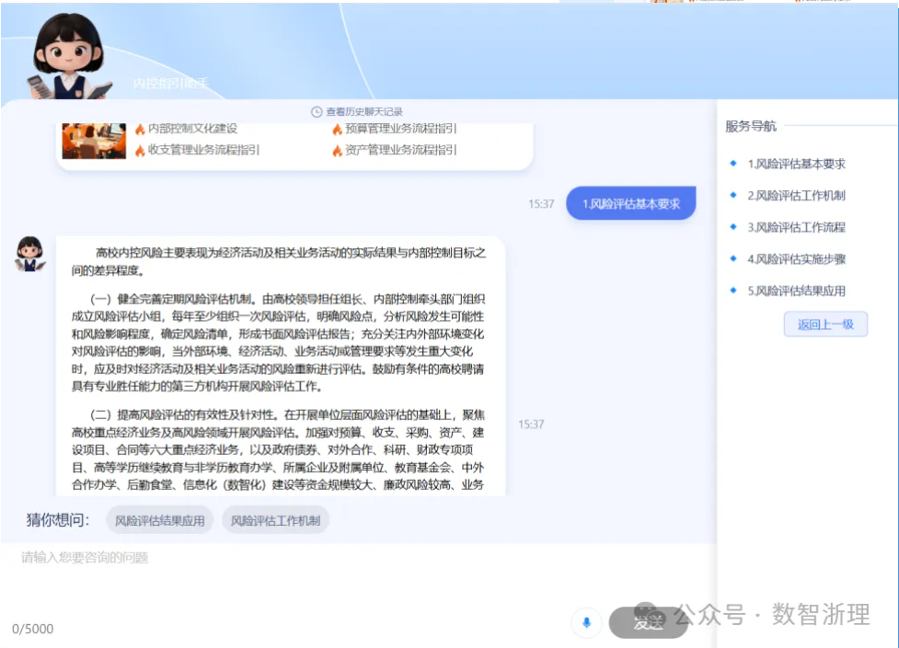Viewport: 899px width, 648px height.
Task: Click the thumbnail image in the guide card
Action: point(94,141)
